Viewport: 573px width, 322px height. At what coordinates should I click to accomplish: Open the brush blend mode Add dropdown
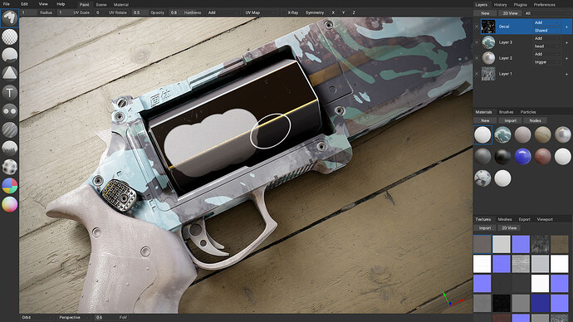tap(223, 12)
